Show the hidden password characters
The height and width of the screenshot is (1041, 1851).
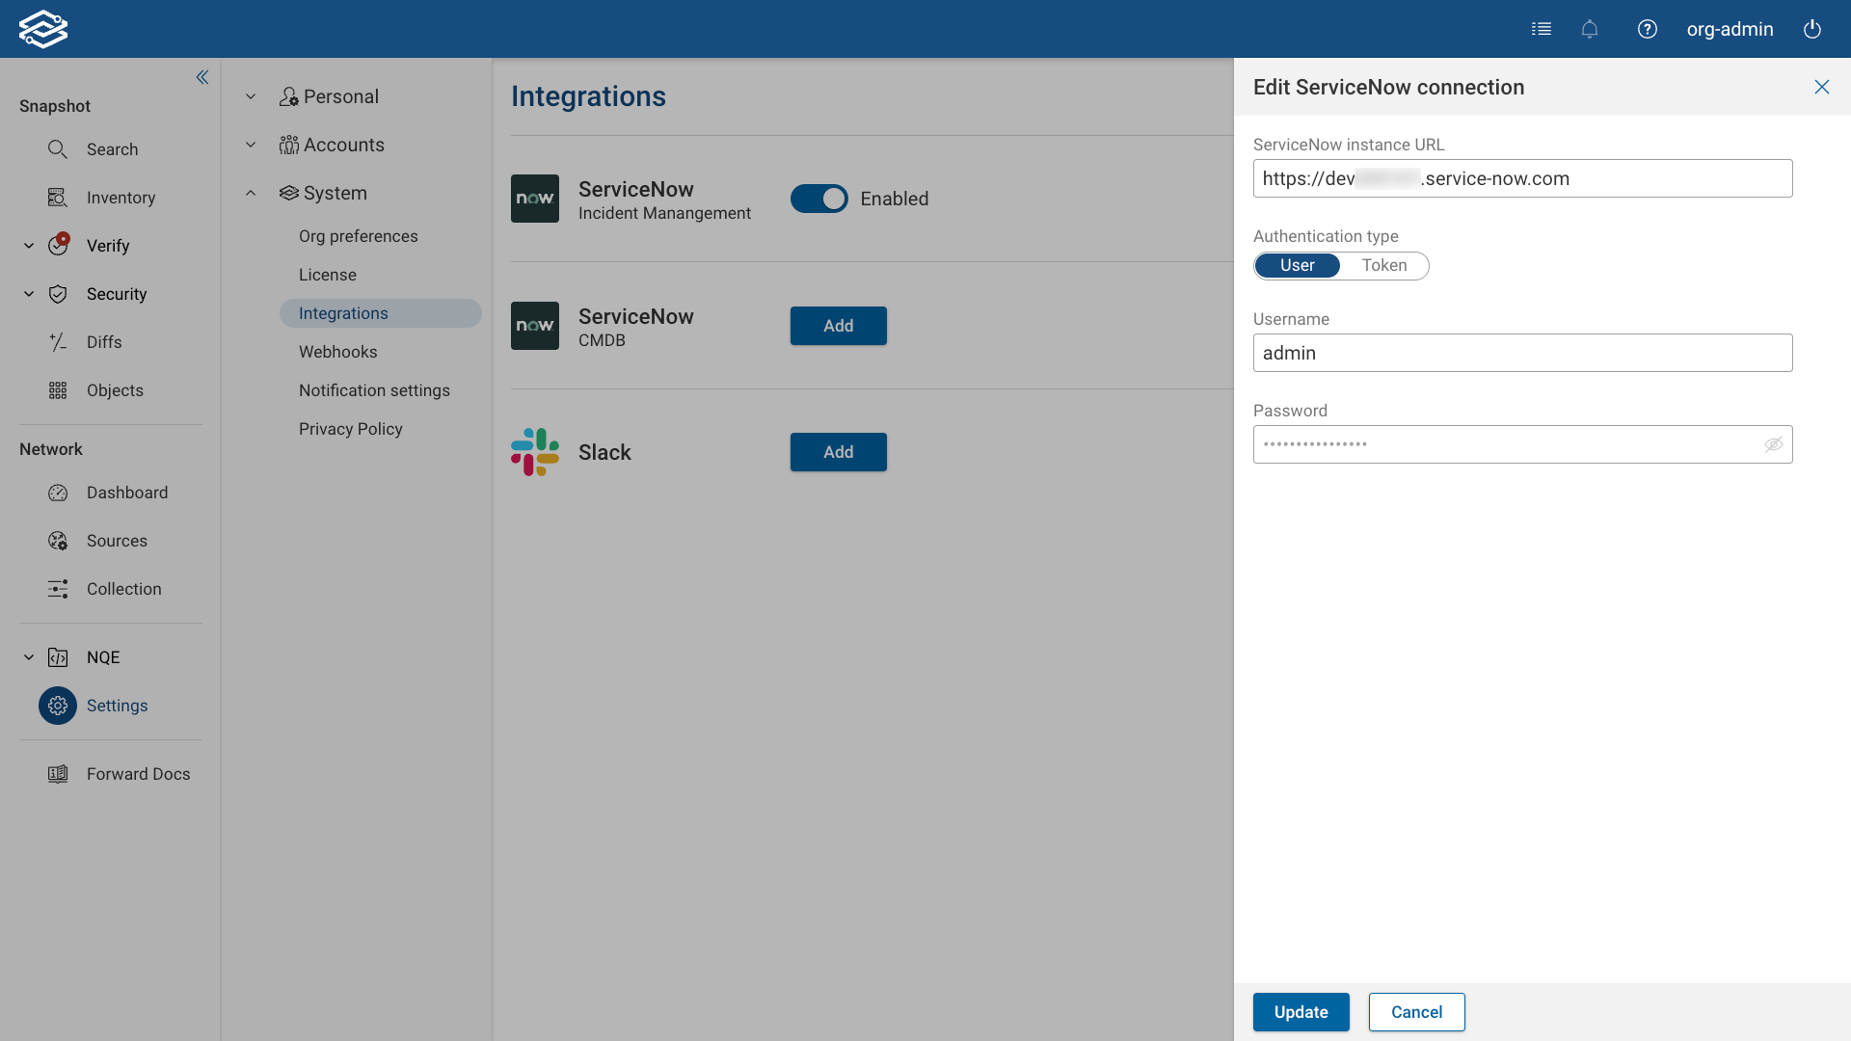click(1773, 444)
